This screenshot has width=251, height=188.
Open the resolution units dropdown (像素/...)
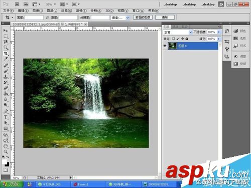[x=120, y=18]
